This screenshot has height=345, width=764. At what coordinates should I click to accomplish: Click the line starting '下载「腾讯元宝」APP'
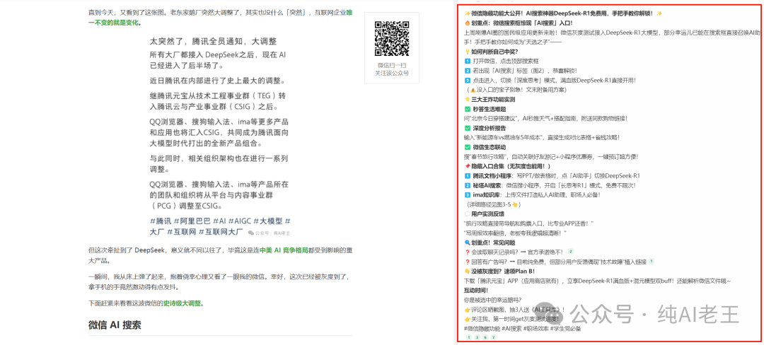(x=598, y=281)
